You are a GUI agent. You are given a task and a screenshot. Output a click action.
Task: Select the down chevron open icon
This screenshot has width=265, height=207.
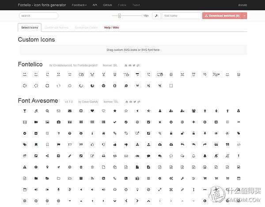[115, 201]
